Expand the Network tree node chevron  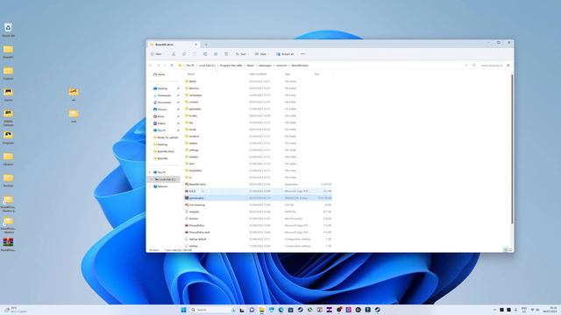coord(150,186)
